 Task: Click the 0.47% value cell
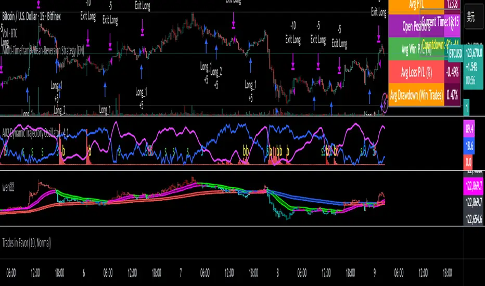coord(452,95)
